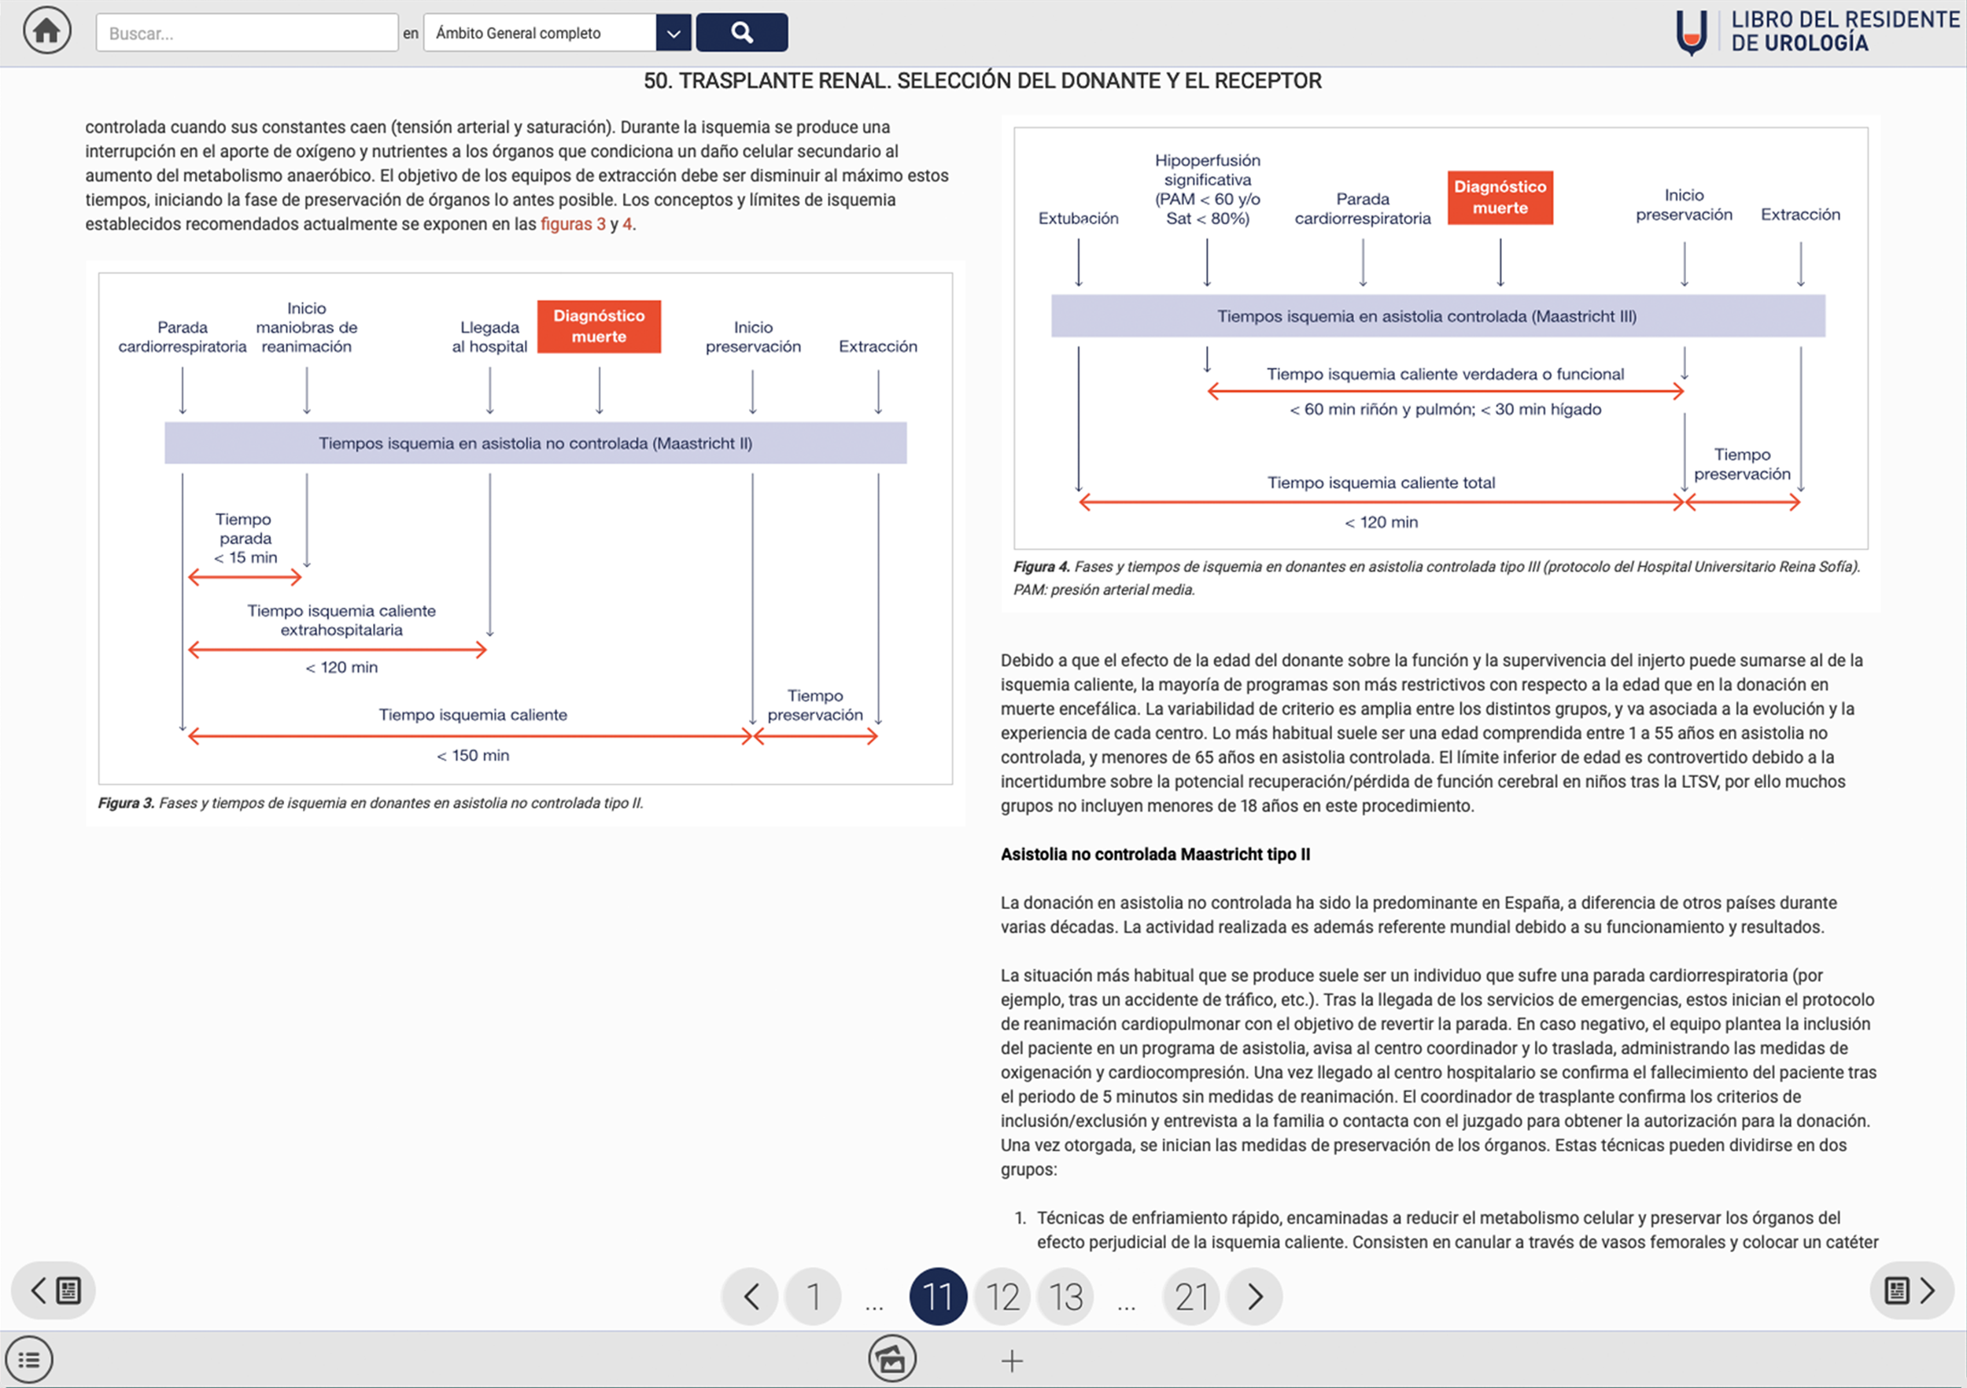Go to previous page arrow

click(751, 1296)
